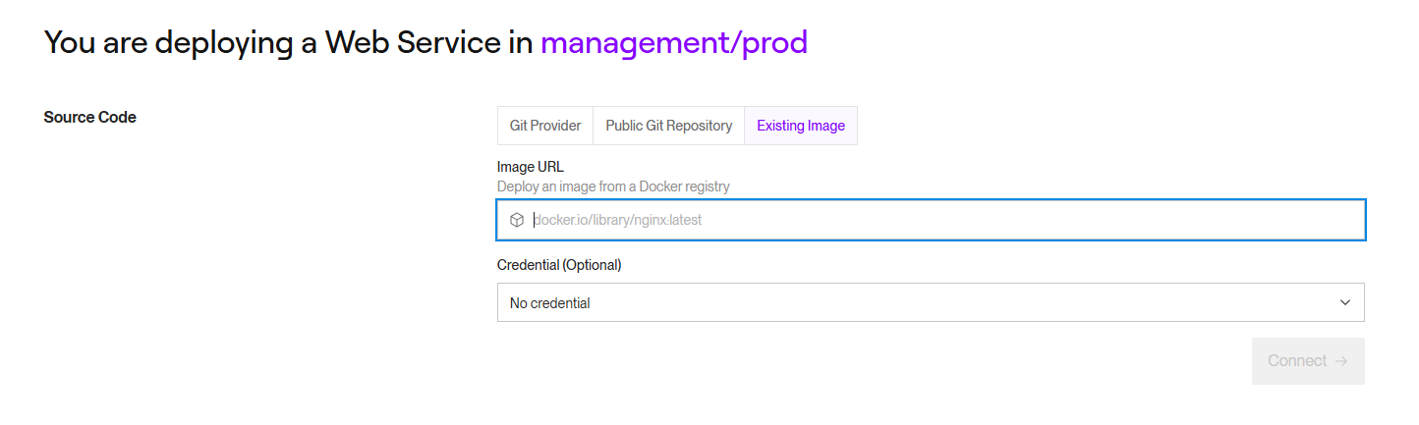Focus the Image URL input field
The width and height of the screenshot is (1419, 425).
(x=930, y=220)
